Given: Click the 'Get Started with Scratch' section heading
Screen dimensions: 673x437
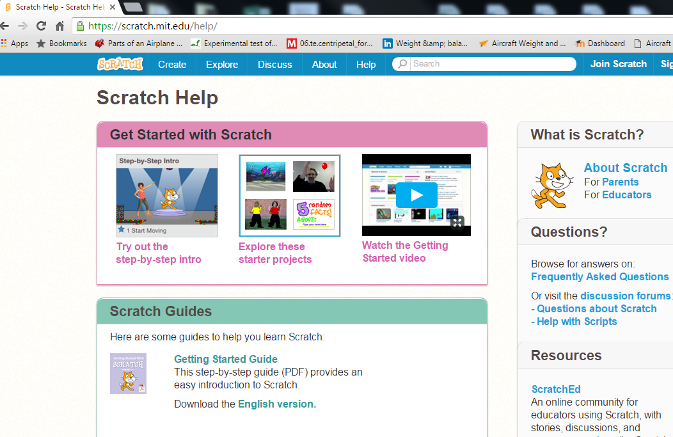Looking at the screenshot, I should click(x=191, y=135).
